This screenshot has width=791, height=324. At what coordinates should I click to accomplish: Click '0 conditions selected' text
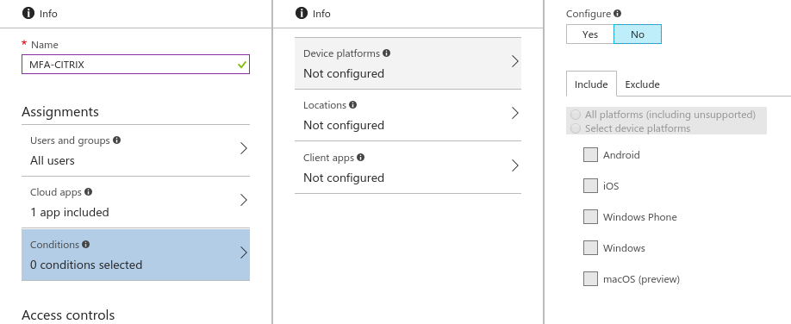(86, 265)
